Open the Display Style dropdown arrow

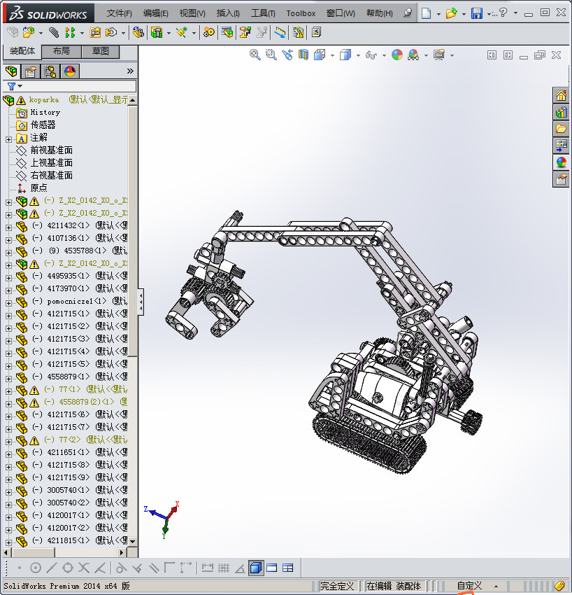(358, 56)
